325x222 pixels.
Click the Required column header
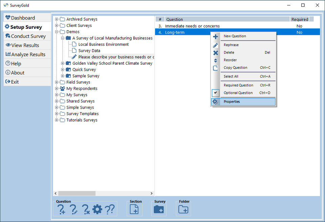click(300, 19)
